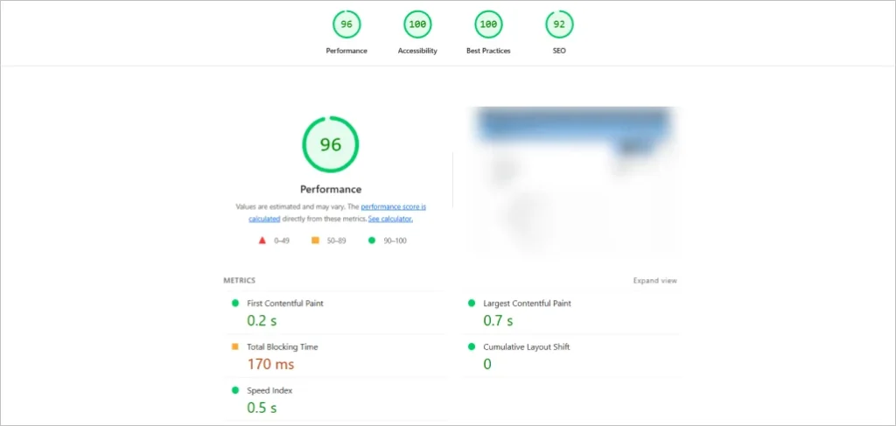Screen dimensions: 896x426
Task: Select the Accessibility category label
Action: 417,51
